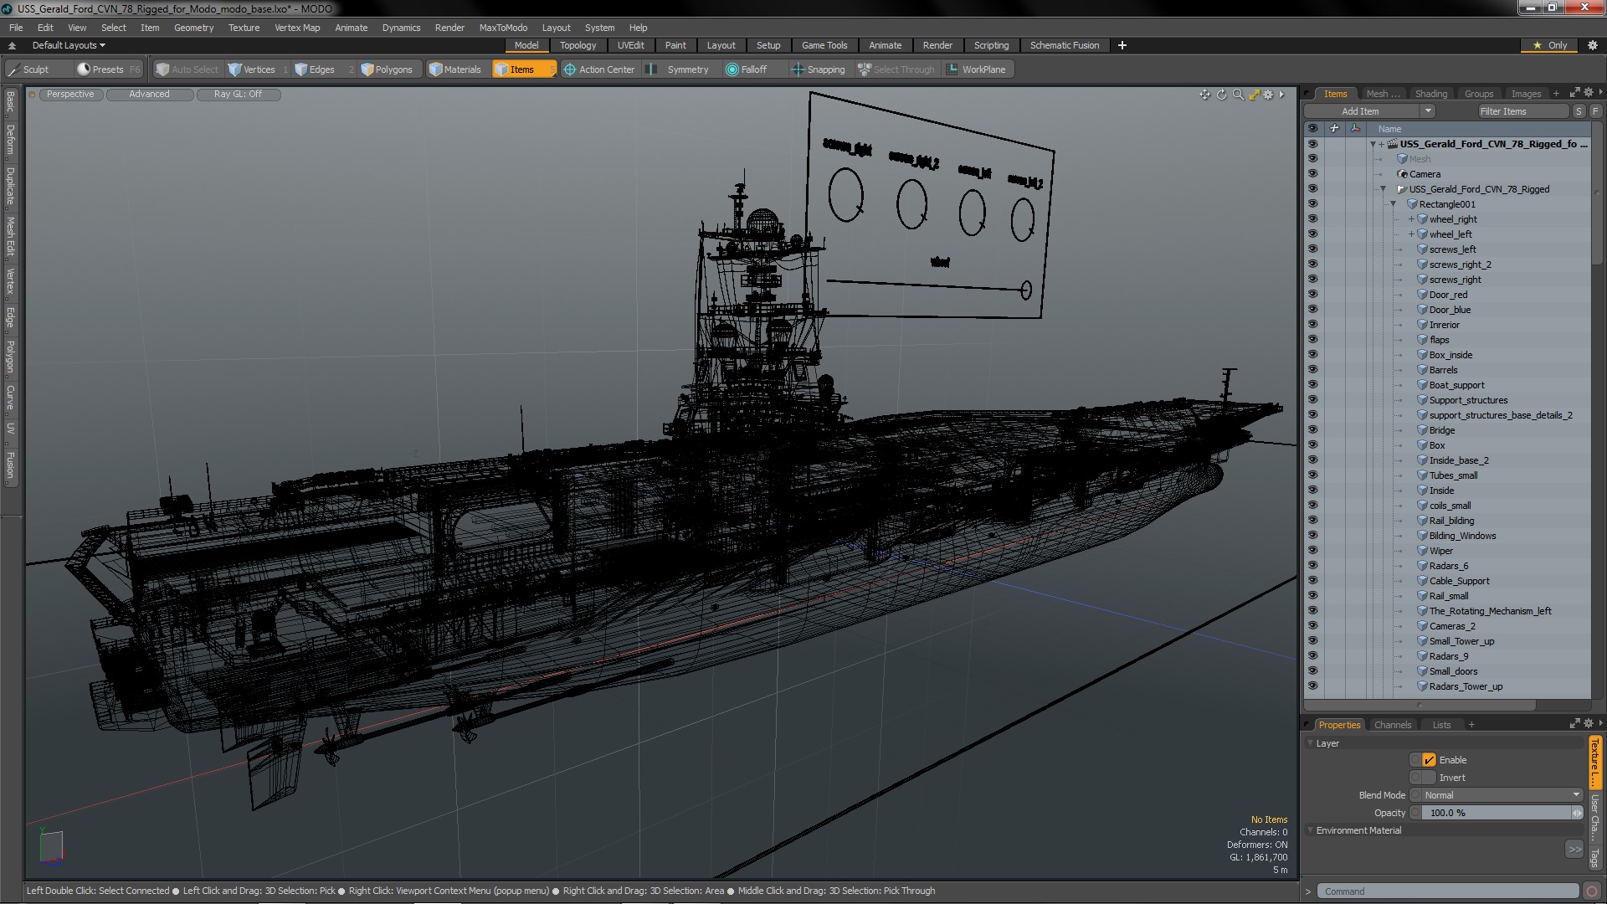The width and height of the screenshot is (1607, 904).
Task: Click the Materials selection mode icon
Action: 436,69
